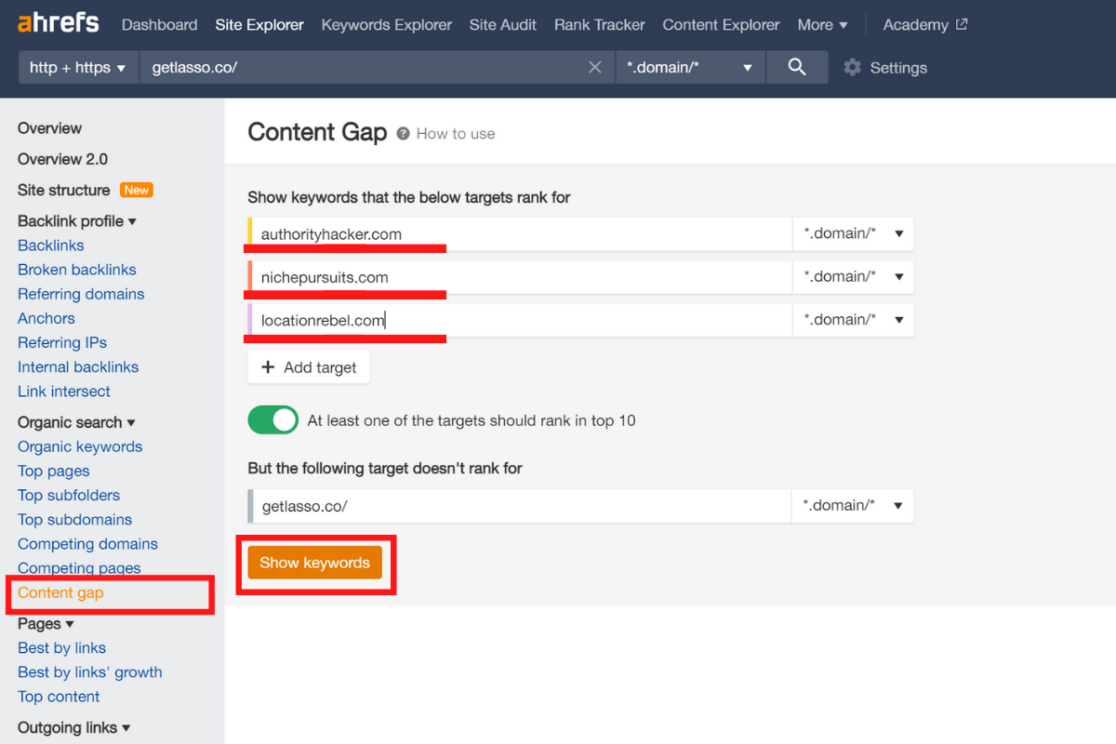This screenshot has width=1116, height=744.
Task: Open the http + https protocol dropdown
Action: coord(78,68)
